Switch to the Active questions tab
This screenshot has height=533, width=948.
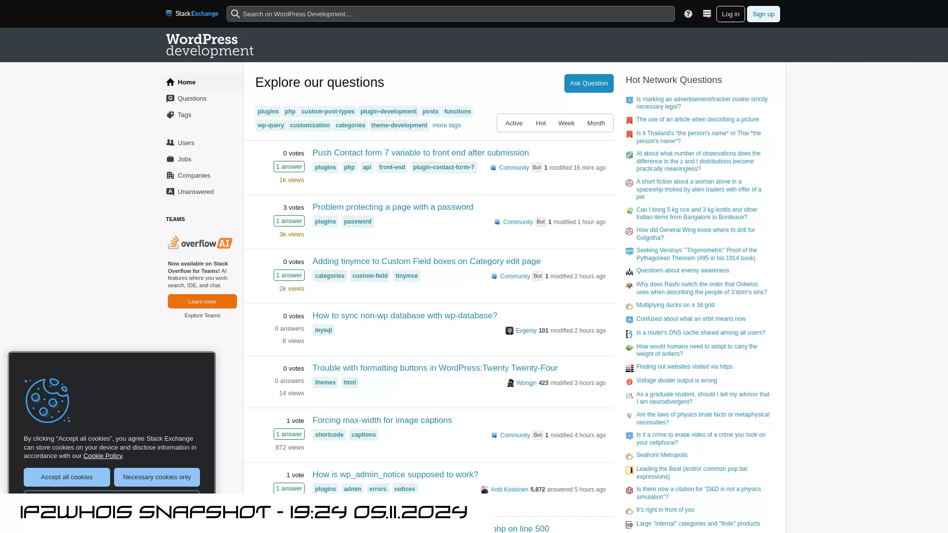513,123
